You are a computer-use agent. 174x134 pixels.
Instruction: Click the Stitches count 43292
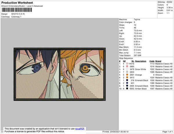click(x=169, y=2)
